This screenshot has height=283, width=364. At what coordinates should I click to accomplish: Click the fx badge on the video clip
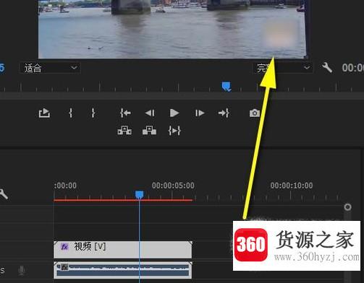(x=64, y=247)
